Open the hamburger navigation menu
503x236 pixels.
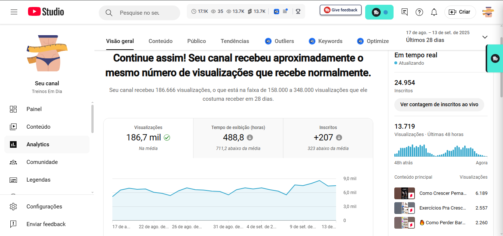(x=14, y=12)
